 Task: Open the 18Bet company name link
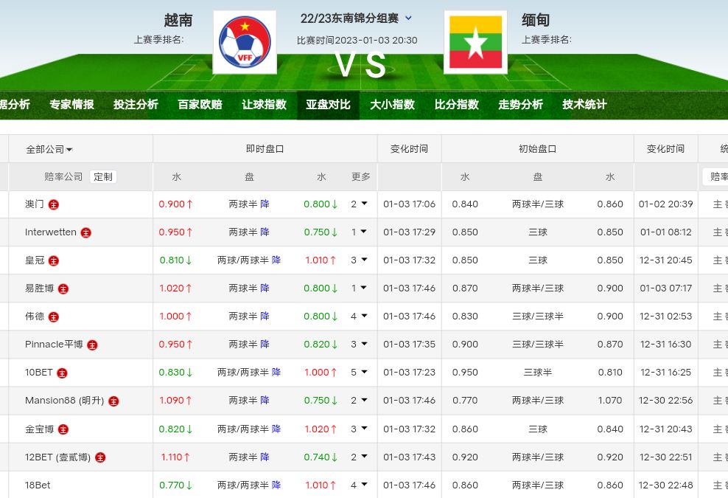38,485
